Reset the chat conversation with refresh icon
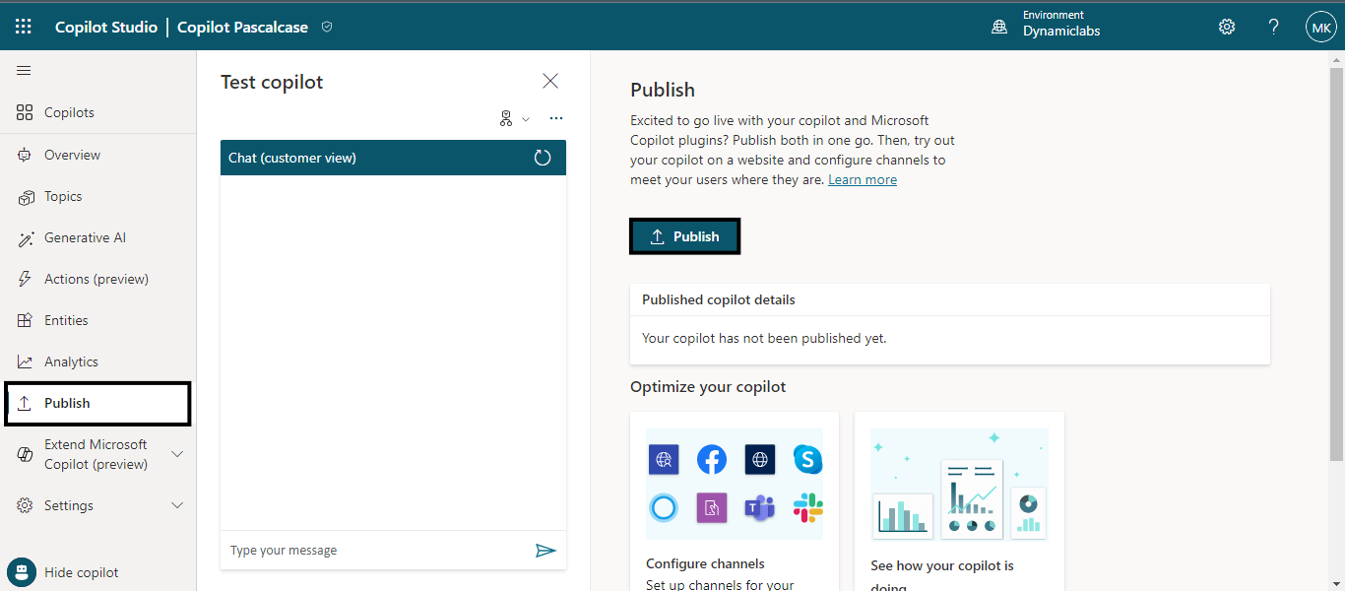The width and height of the screenshot is (1345, 591). (543, 158)
